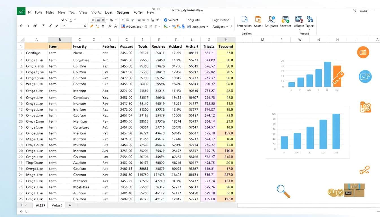Screen dimensions: 380x217
Task: Open the Fidet menu
Action: click(50, 12)
